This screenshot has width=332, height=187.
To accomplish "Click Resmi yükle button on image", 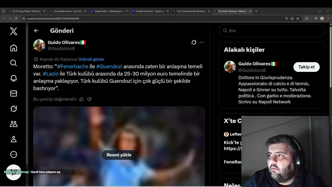I will pos(119,155).
